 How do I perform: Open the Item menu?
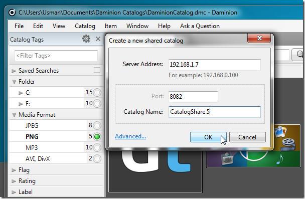click(110, 26)
